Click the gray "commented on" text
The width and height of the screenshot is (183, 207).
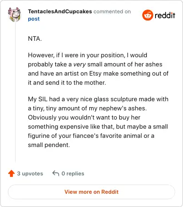112,11
